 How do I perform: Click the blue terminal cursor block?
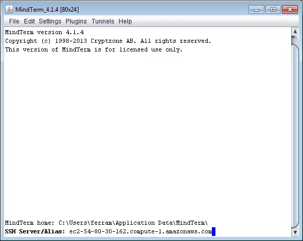[x=213, y=231]
